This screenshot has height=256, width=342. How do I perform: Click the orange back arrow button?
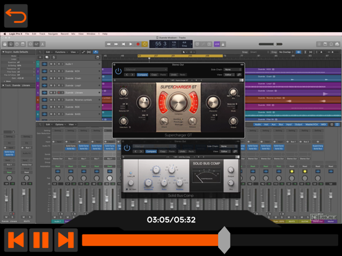click(x=16, y=15)
